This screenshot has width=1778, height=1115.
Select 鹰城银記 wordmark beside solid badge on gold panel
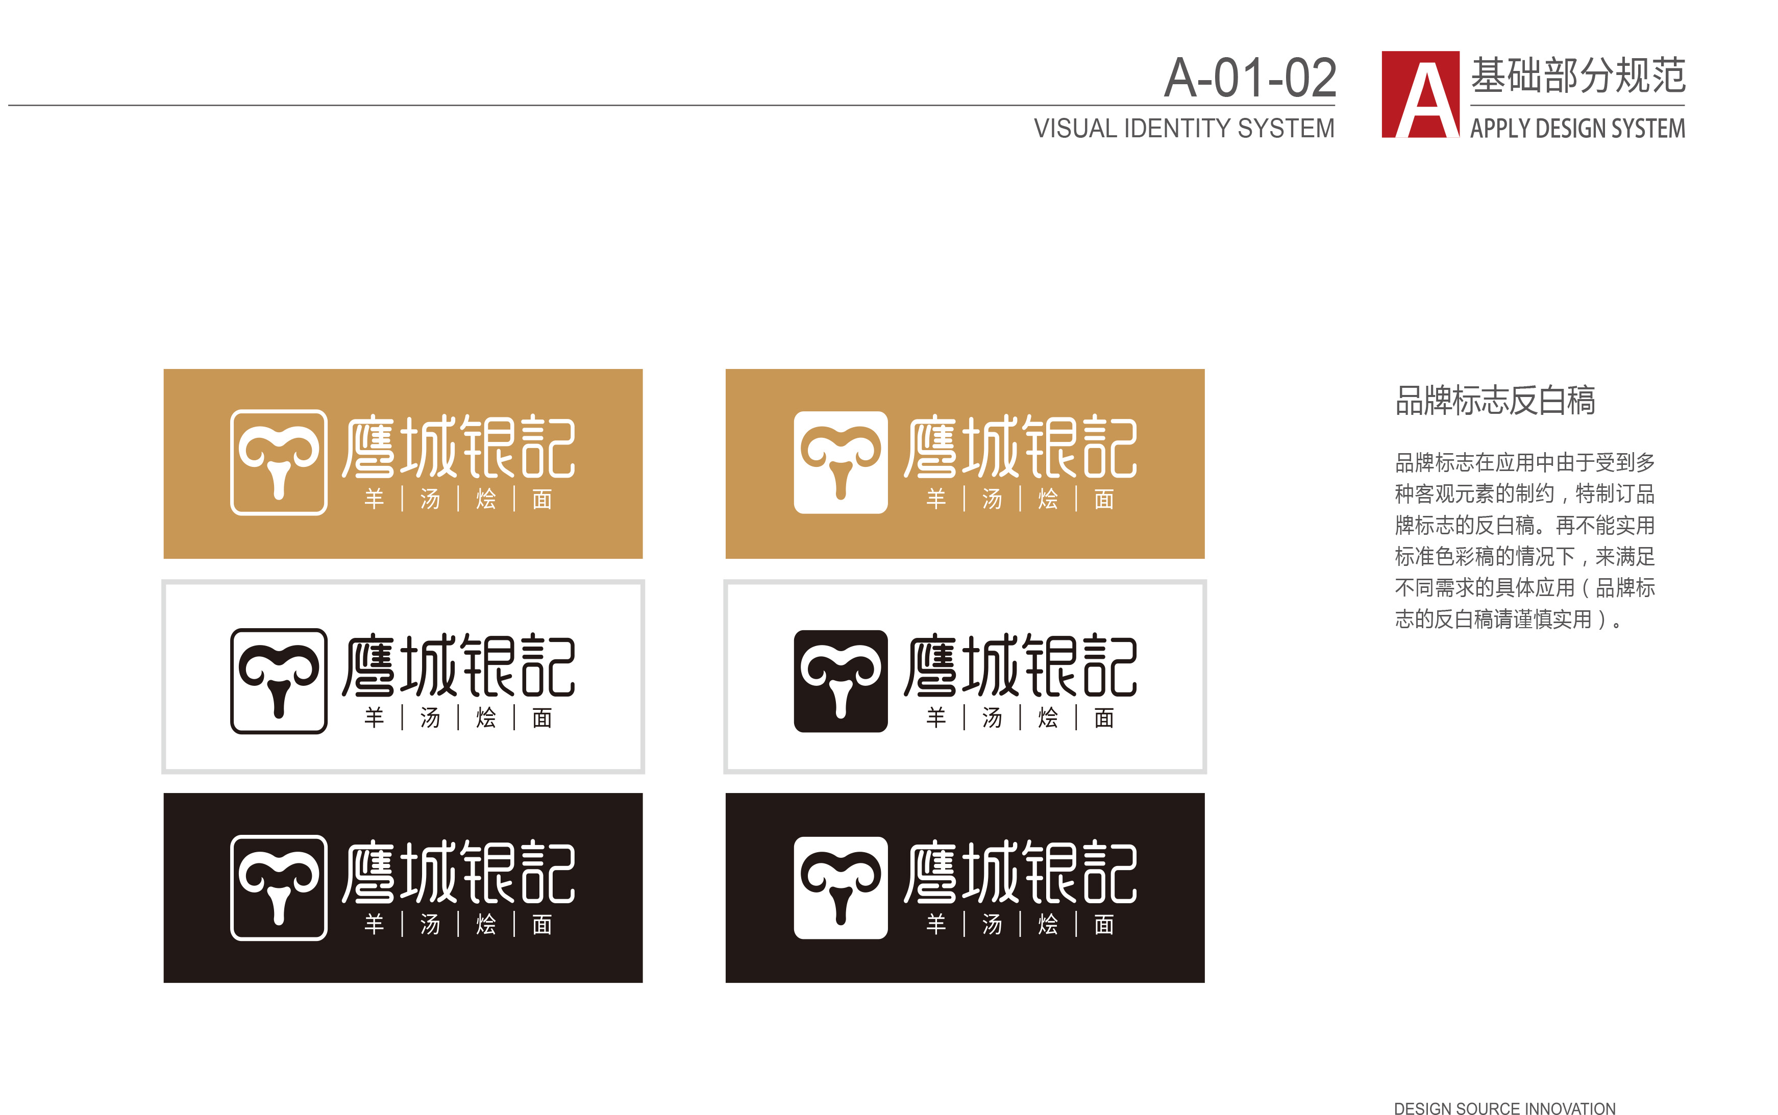point(1020,446)
